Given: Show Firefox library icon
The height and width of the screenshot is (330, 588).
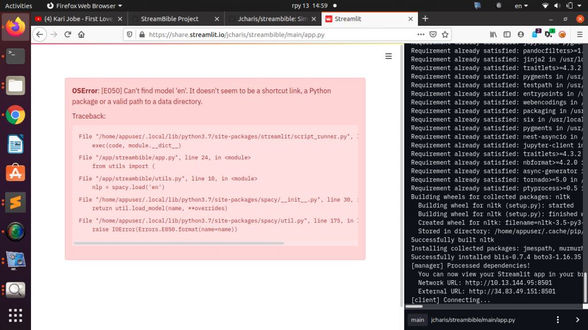Looking at the screenshot, I should pos(493,34).
